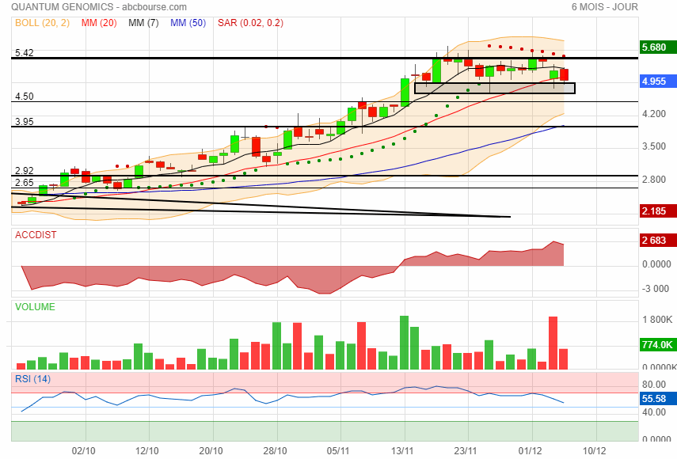Click the 1 800K volume axis value
This screenshot has width=677, height=459.
657,320
